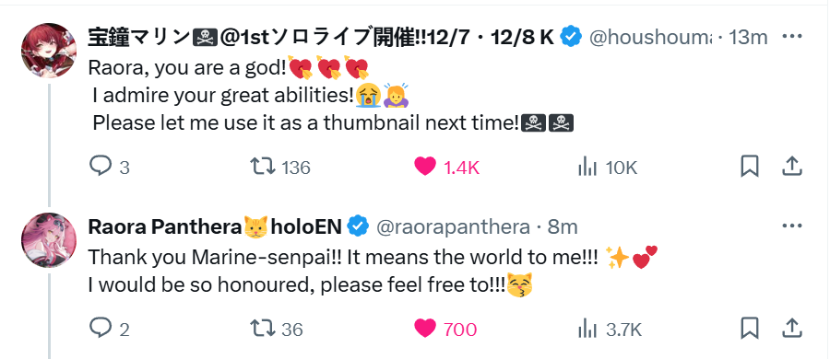Open replies on Marine's tweet
Viewport: 830px width, 359px height.
[x=109, y=168]
